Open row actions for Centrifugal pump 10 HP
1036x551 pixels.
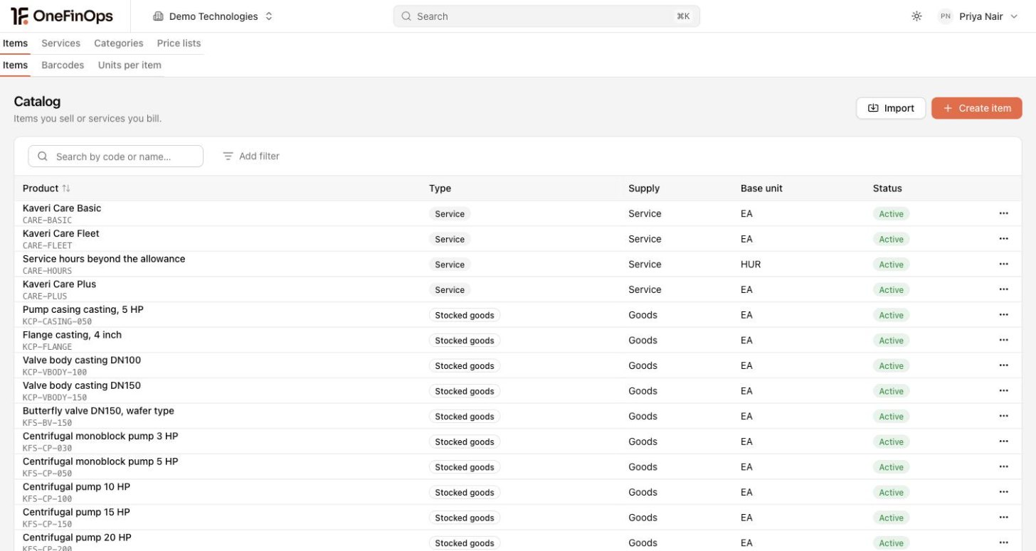pyautogui.click(x=1003, y=492)
